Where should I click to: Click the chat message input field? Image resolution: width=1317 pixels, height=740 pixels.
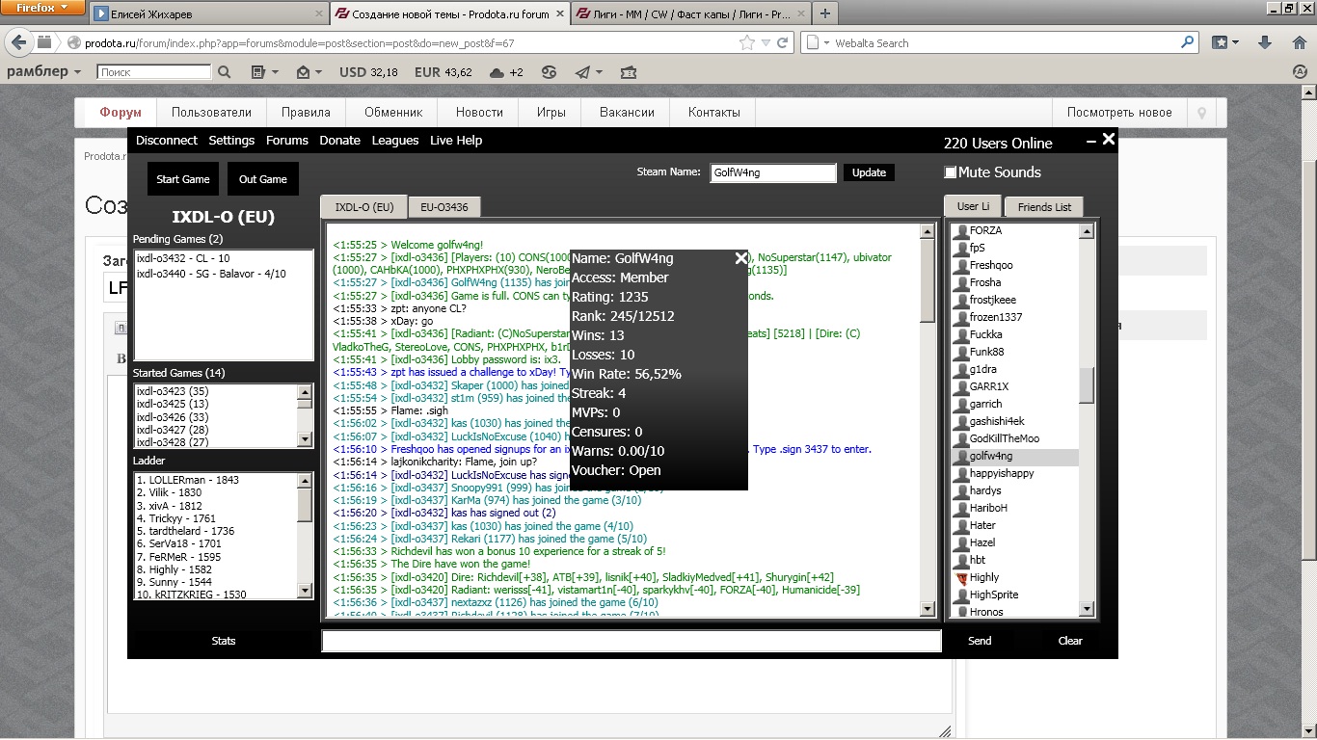[631, 641]
